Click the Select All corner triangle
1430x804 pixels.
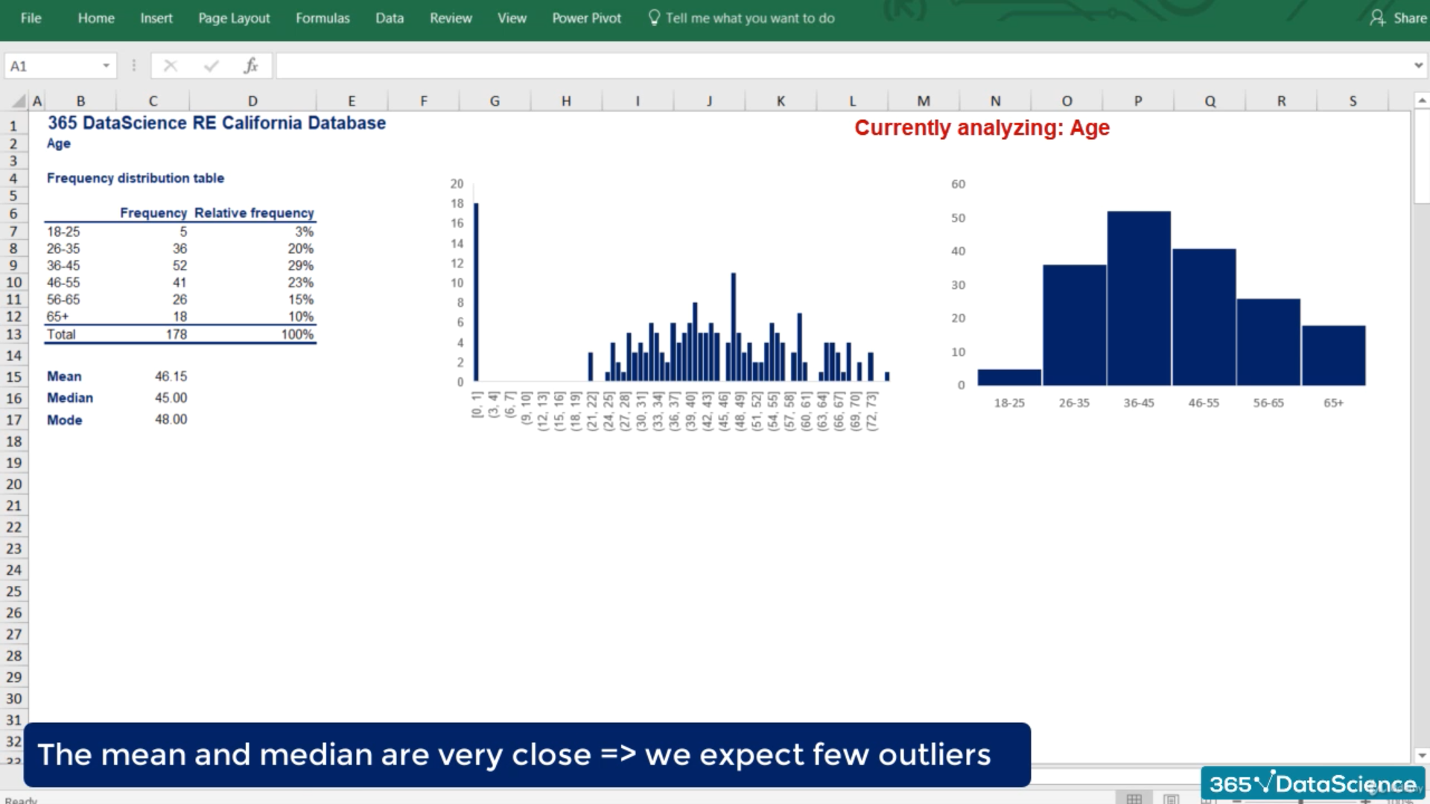19,101
